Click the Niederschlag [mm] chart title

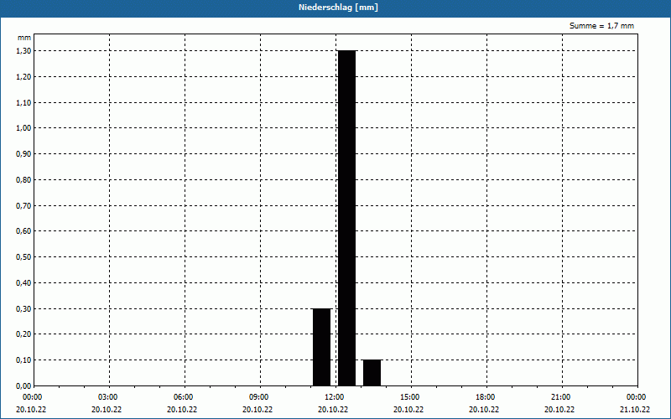[x=338, y=8]
